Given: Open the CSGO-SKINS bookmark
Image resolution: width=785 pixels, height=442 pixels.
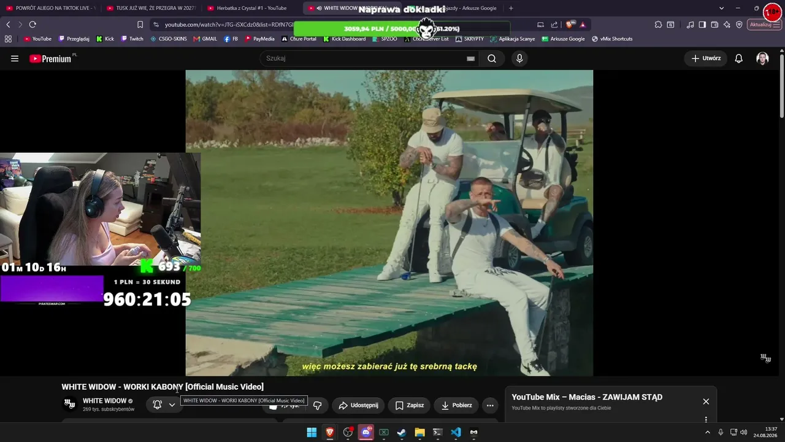Looking at the screenshot, I should [169, 39].
